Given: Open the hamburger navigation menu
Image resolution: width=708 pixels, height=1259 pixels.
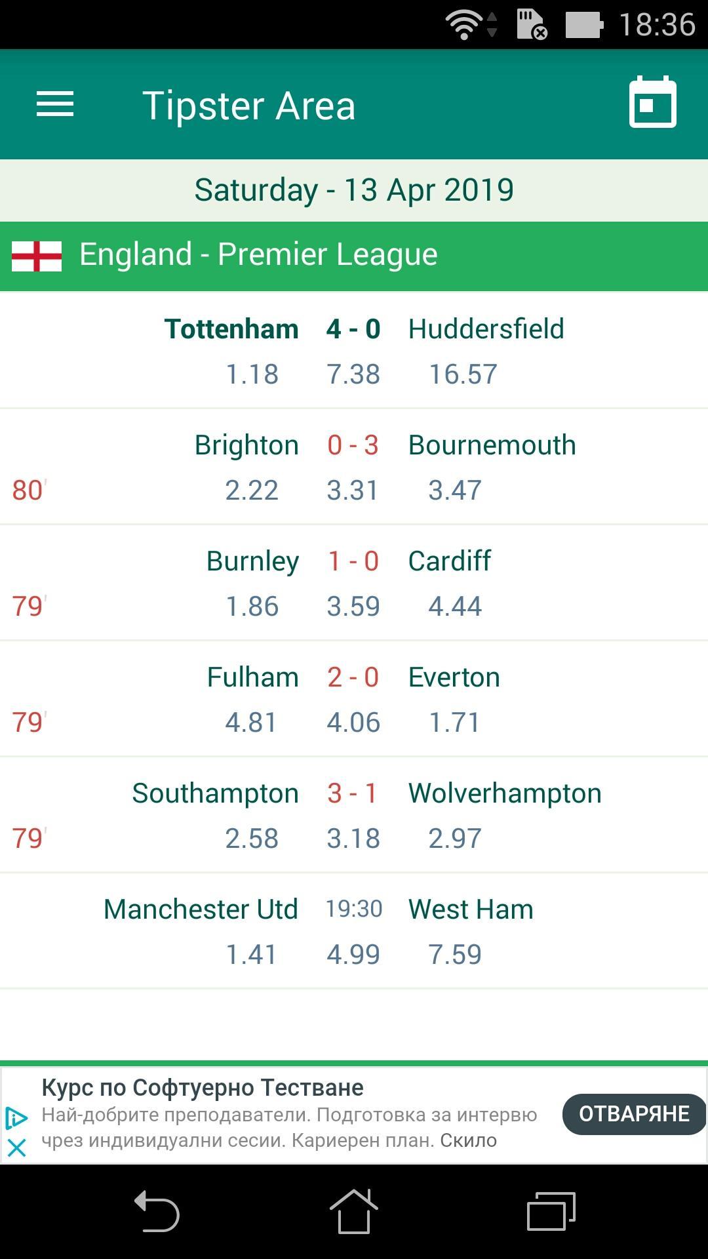Looking at the screenshot, I should [x=55, y=104].
